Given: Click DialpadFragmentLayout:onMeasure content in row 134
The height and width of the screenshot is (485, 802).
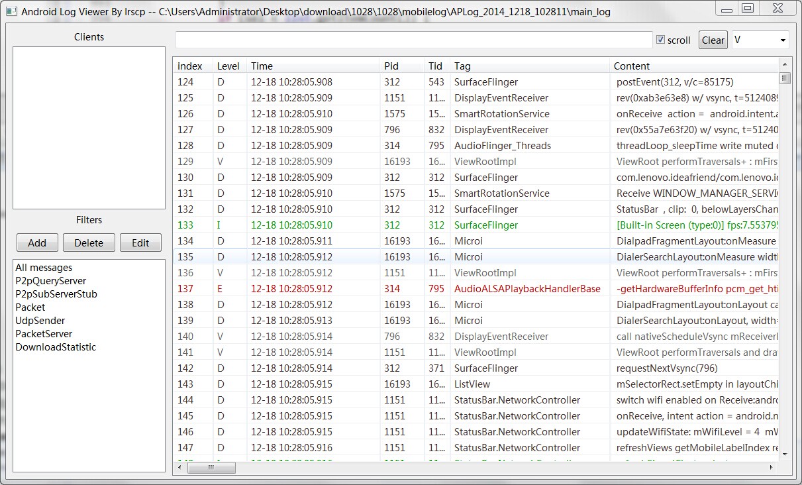Looking at the screenshot, I should pyautogui.click(x=697, y=241).
